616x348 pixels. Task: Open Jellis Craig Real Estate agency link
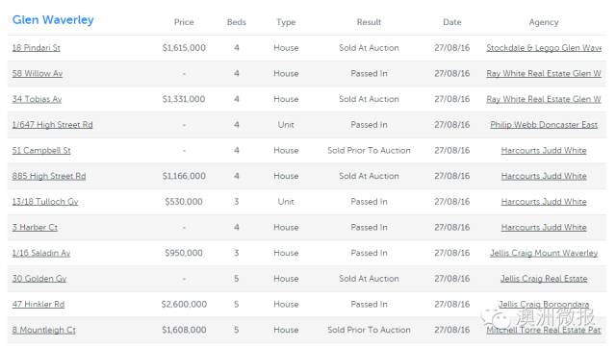point(544,279)
